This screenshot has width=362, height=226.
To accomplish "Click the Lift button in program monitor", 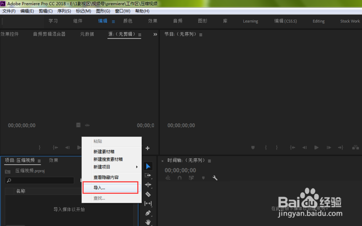I will point(355,148).
